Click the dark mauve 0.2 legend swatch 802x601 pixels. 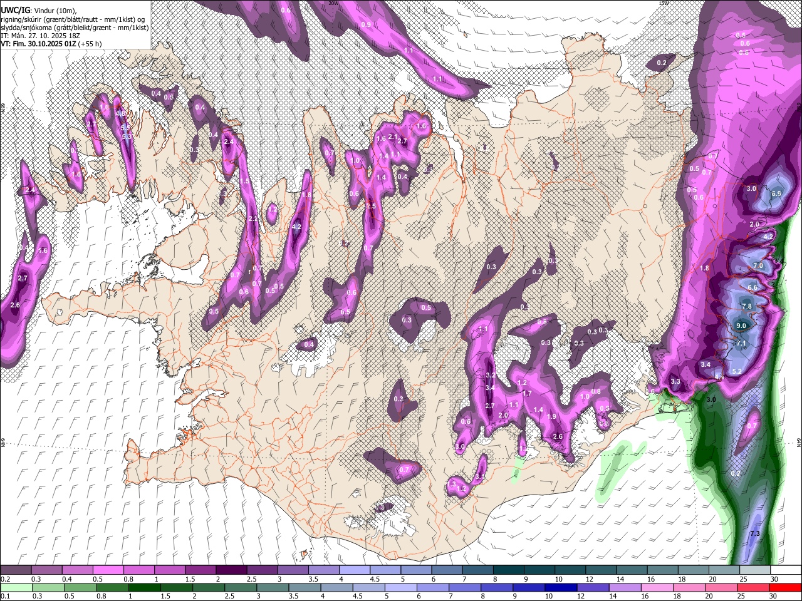16,570
